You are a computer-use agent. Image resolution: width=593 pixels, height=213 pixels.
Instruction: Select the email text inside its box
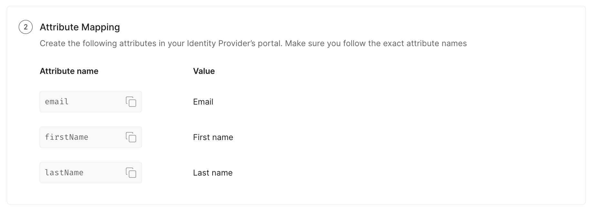(56, 102)
